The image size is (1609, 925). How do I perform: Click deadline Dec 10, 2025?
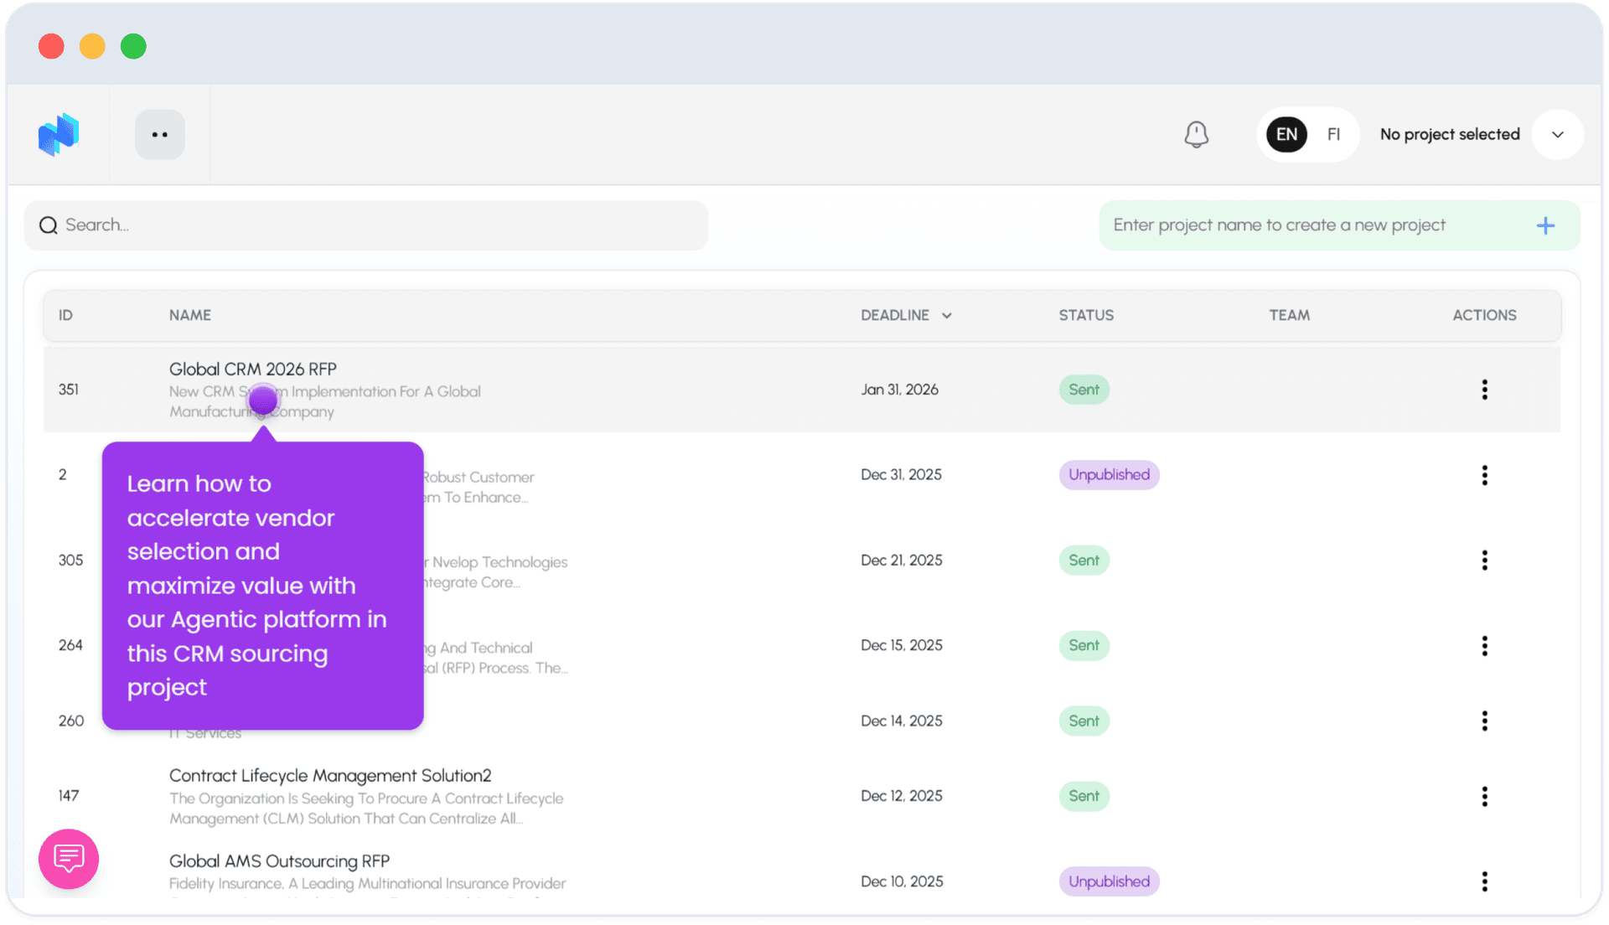(901, 881)
